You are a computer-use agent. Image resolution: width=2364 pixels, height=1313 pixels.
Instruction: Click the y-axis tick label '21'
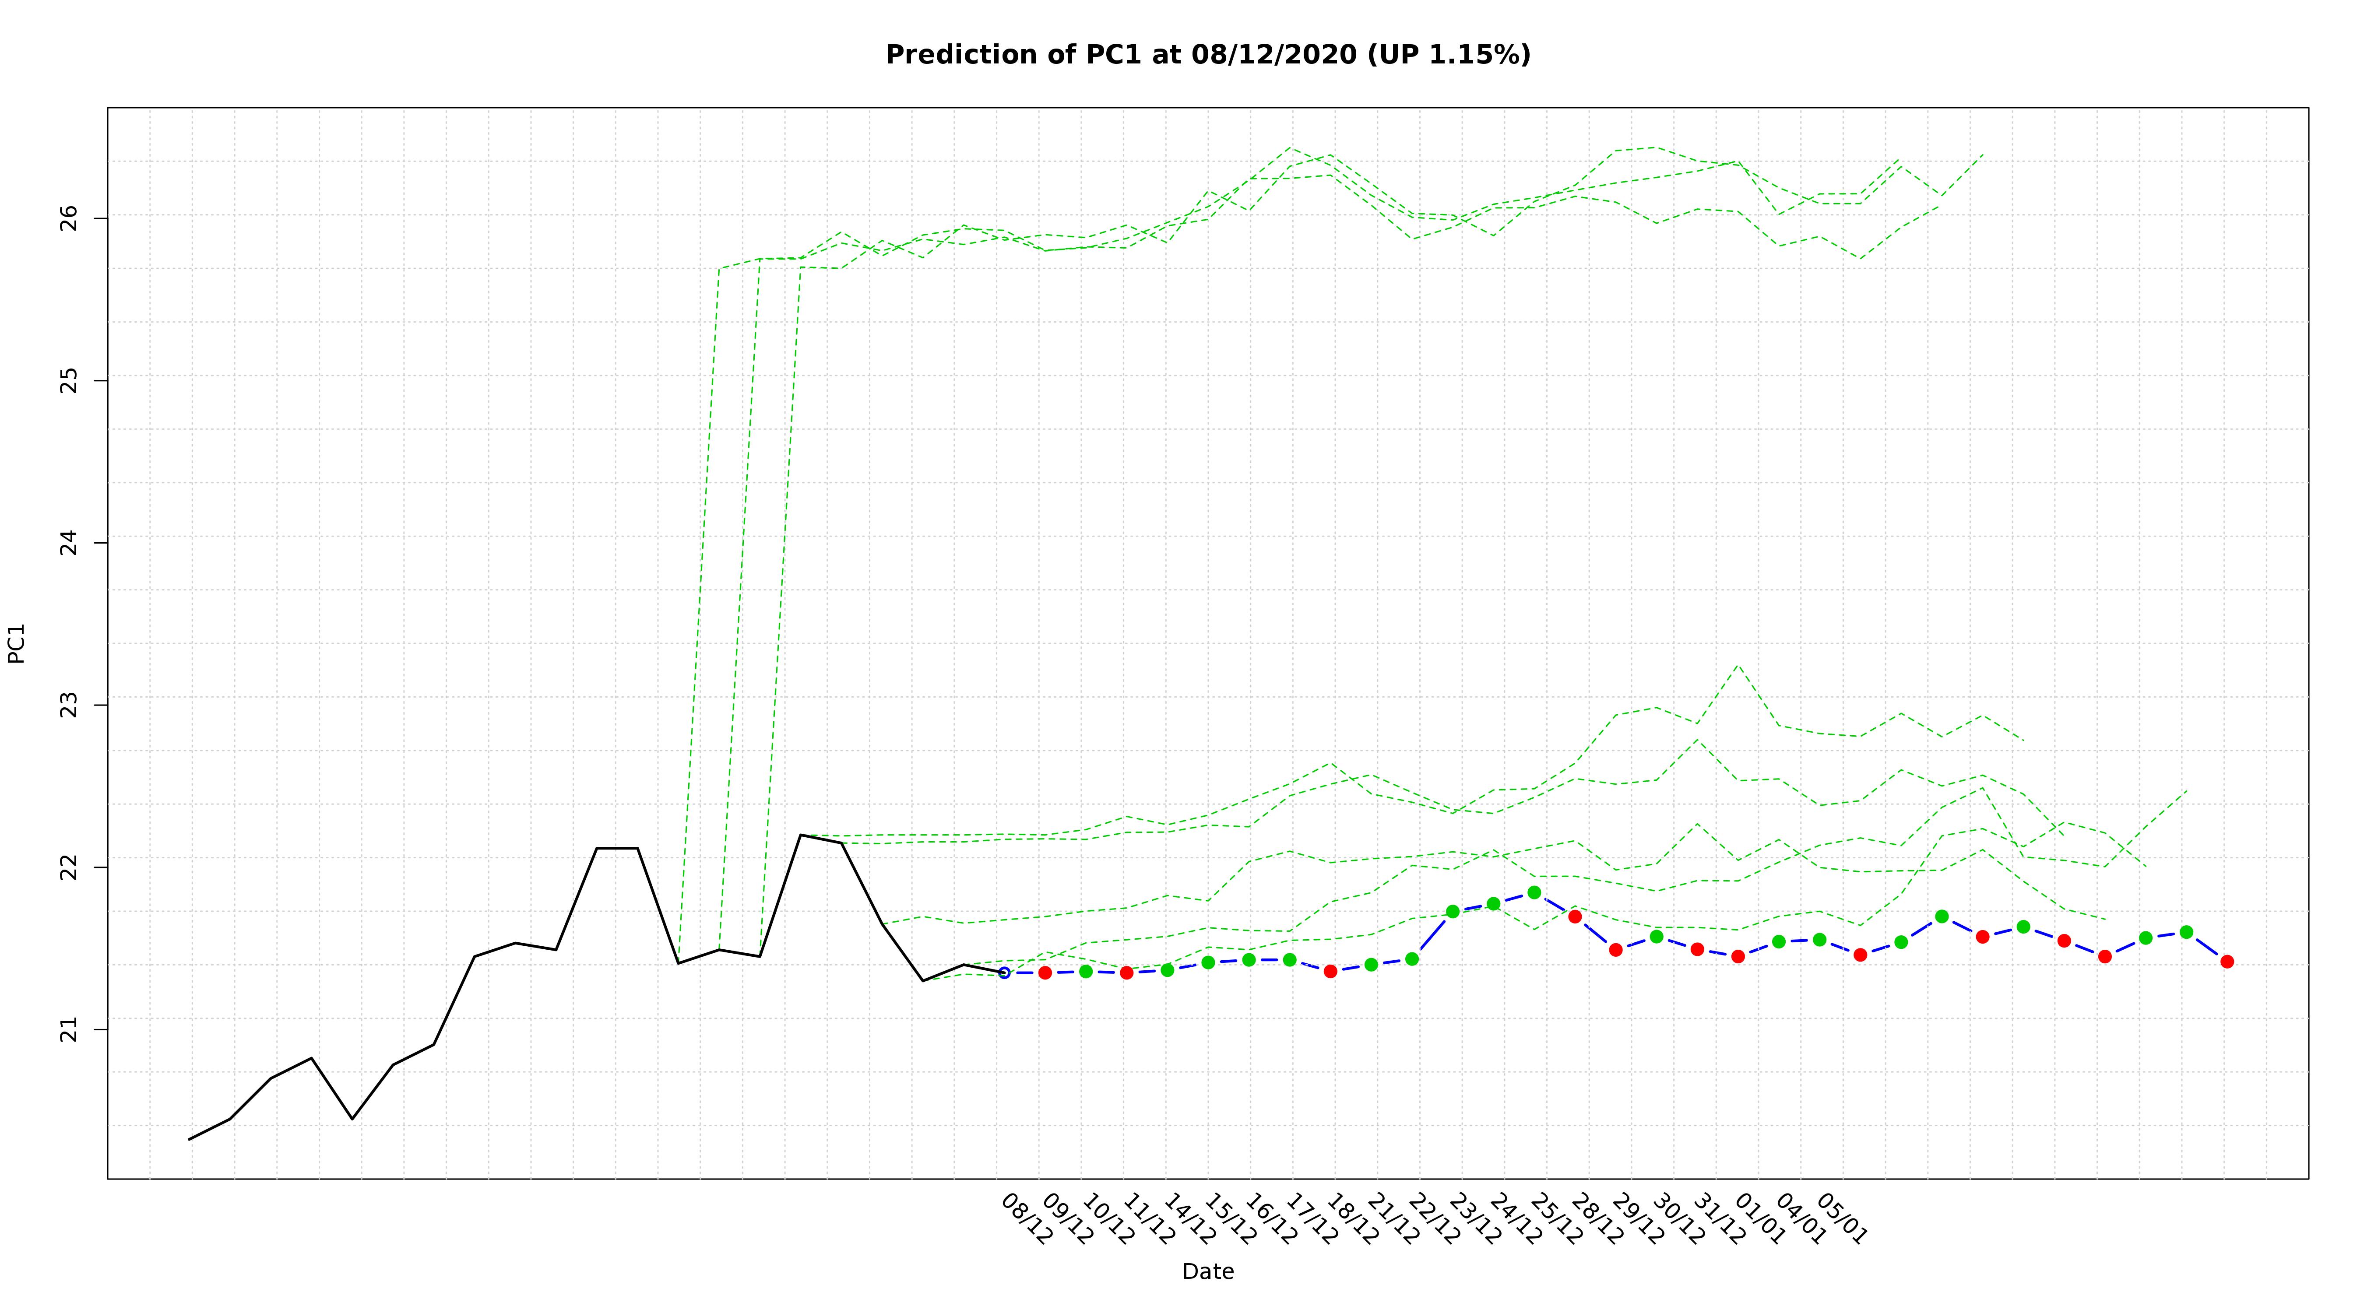click(x=70, y=1029)
